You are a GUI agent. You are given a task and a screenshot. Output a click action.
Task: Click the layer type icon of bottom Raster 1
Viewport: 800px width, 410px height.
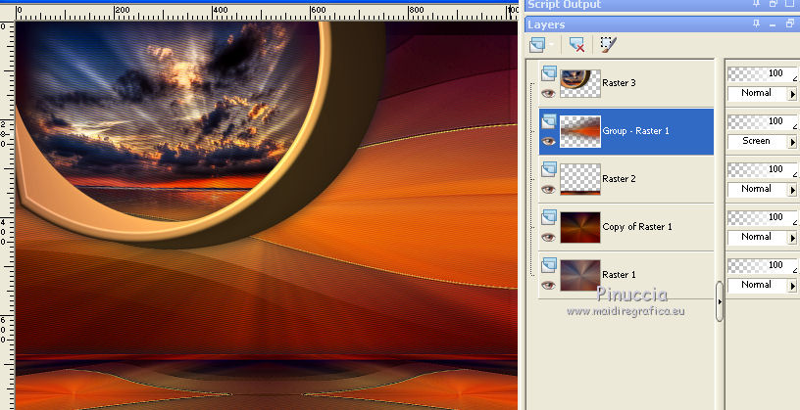point(549,264)
